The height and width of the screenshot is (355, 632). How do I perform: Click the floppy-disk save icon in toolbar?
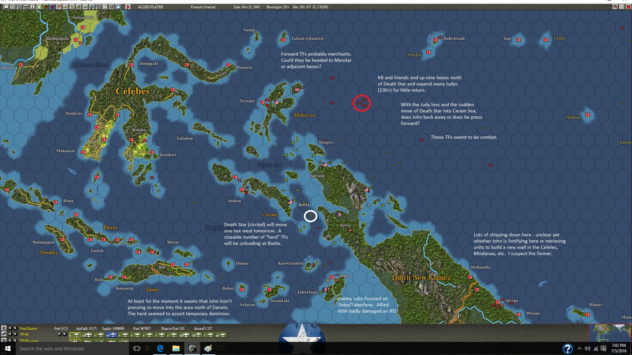[6, 7]
